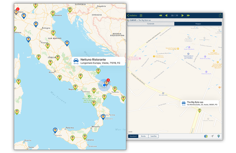Tap the share export icon
The width and height of the screenshot is (236, 153).
(220, 15)
